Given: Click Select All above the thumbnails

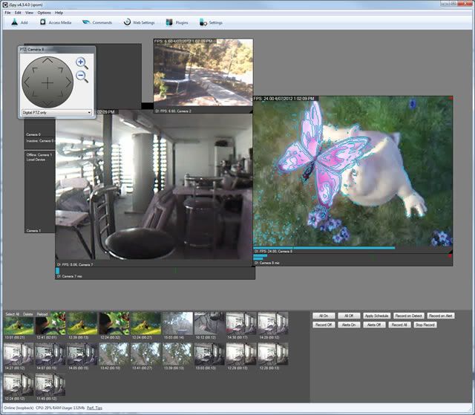Looking at the screenshot, I should pos(12,313).
